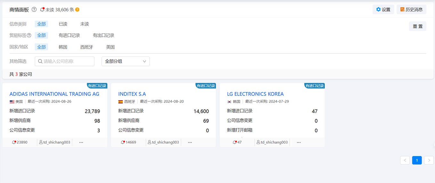This screenshot has width=435, height=183.
Task: Click the unread notifications bell icon in the header
Action: (x=42, y=10)
